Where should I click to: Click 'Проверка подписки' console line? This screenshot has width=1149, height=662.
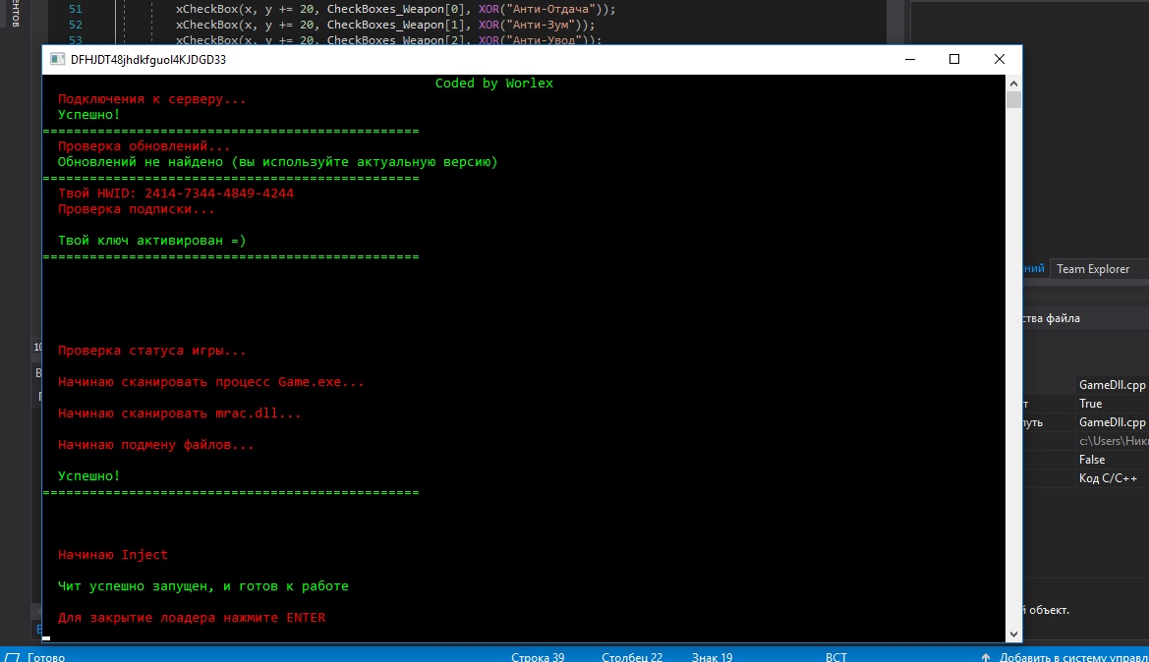pos(137,208)
